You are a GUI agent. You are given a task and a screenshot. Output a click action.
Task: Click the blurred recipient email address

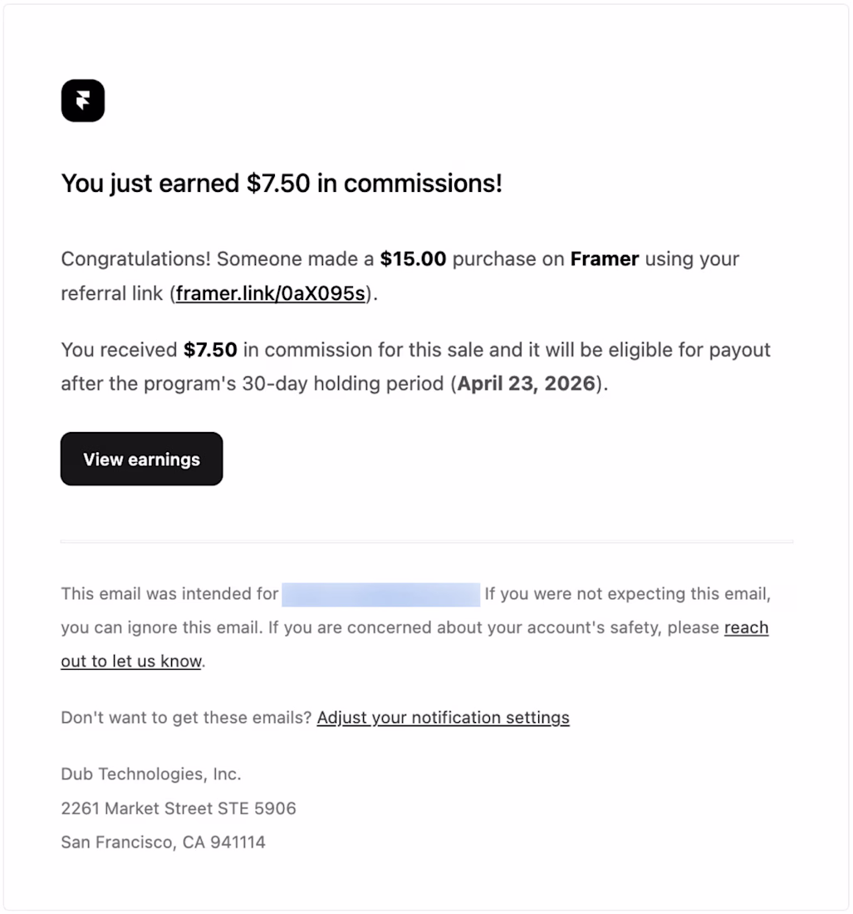pyautogui.click(x=380, y=594)
